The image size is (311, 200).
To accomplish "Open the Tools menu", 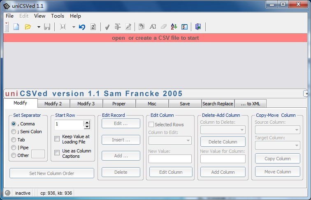I will click(58, 16).
